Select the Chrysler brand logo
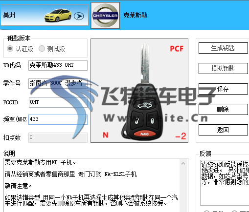The width and height of the screenshot is (249, 212). pos(105,15)
